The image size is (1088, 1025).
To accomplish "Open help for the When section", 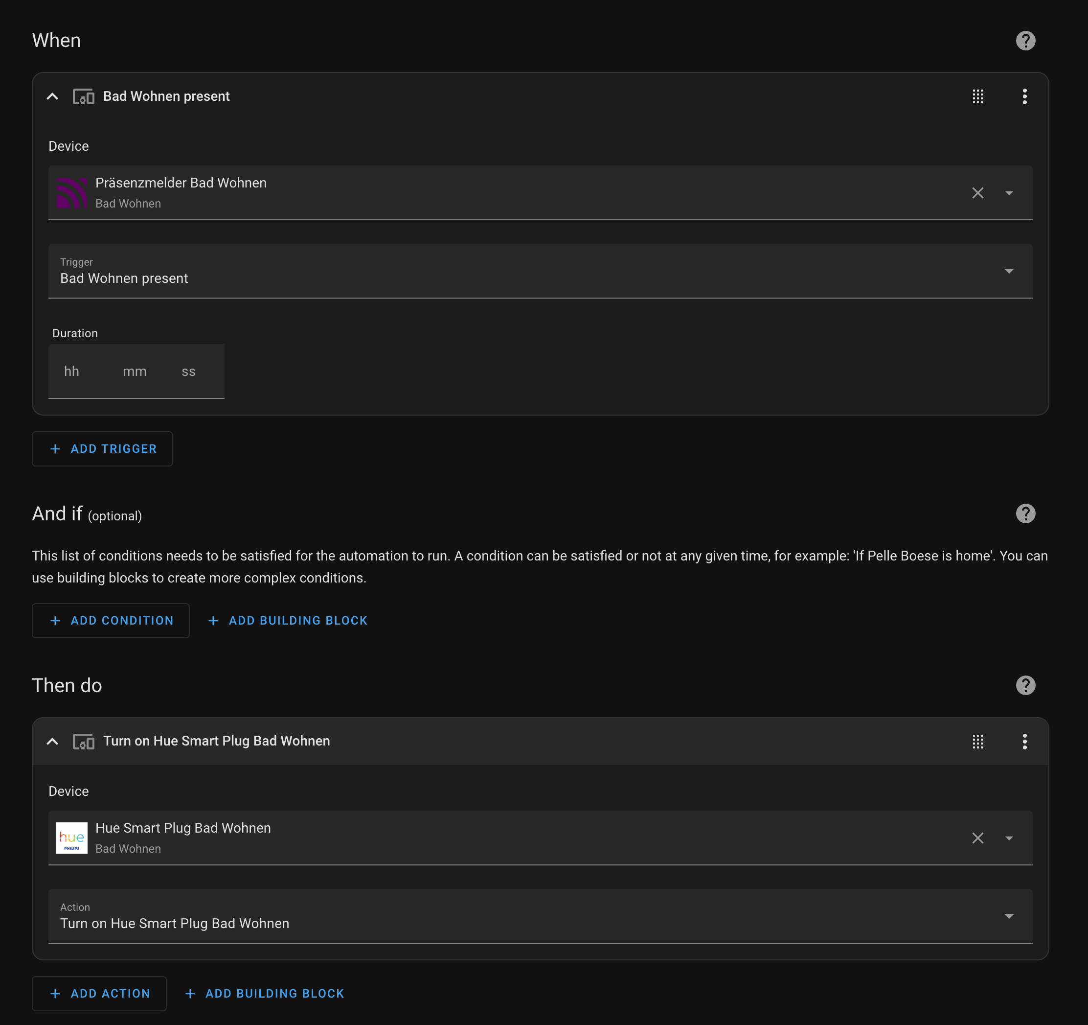I will click(1025, 41).
